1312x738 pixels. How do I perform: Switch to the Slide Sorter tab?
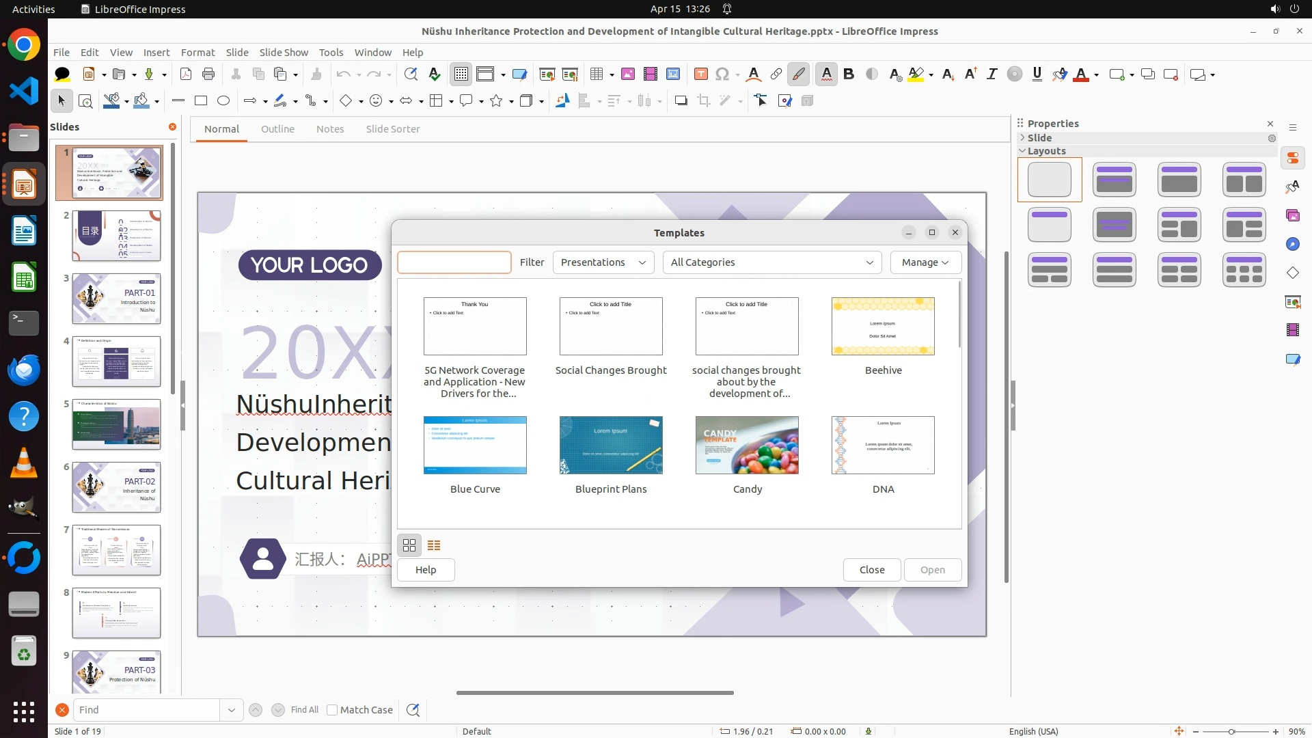pyautogui.click(x=392, y=129)
